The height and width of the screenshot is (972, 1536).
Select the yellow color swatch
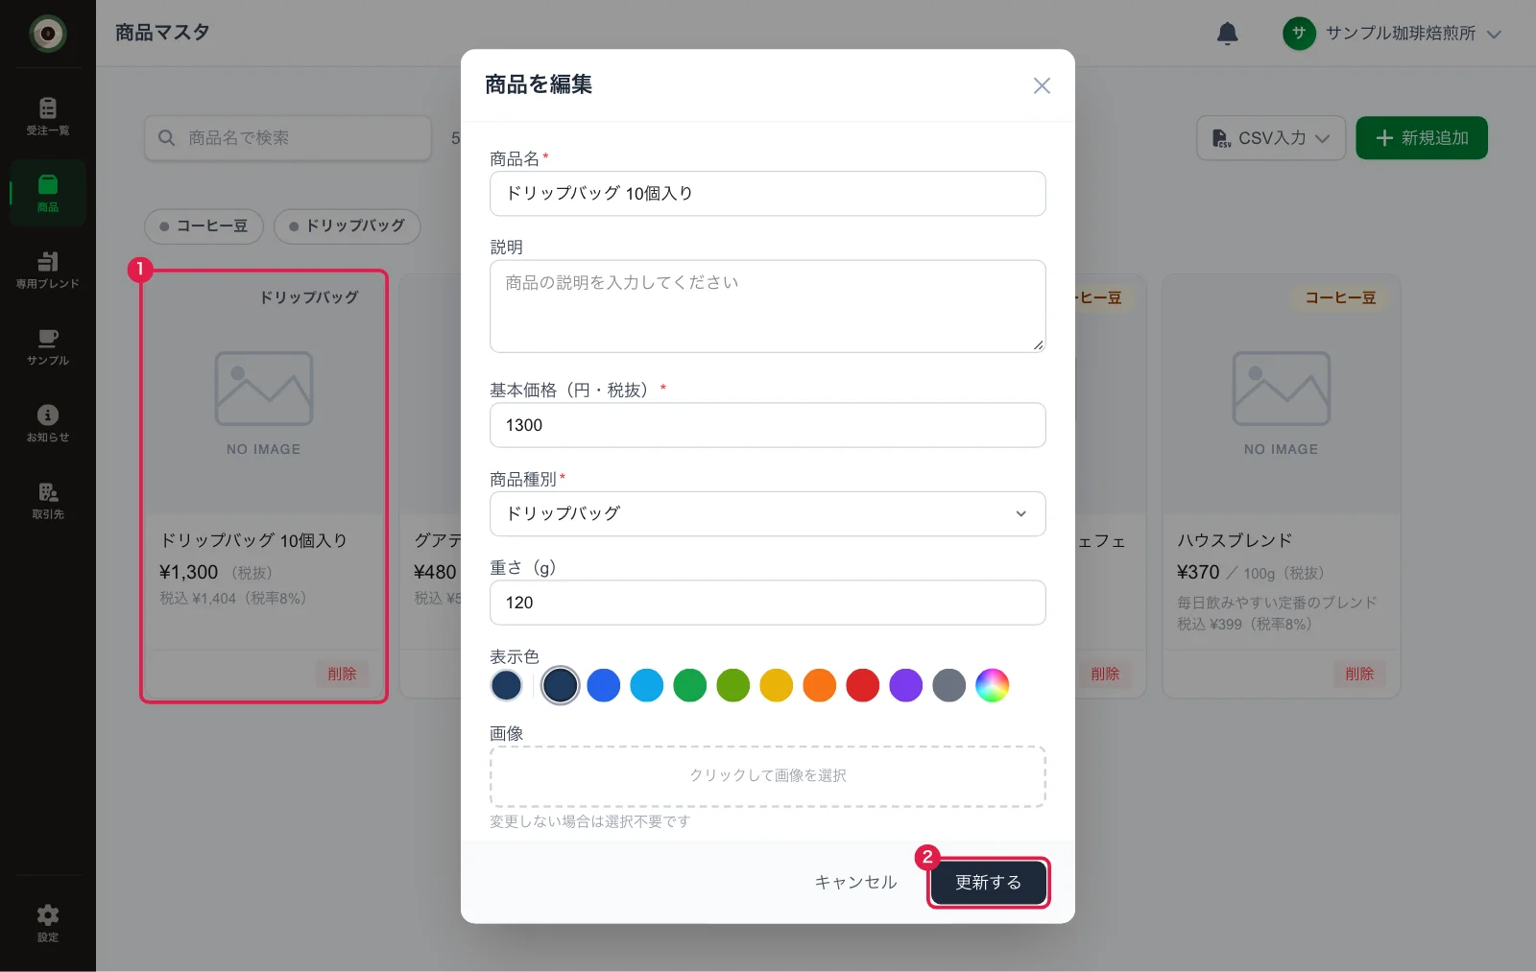[x=776, y=685]
